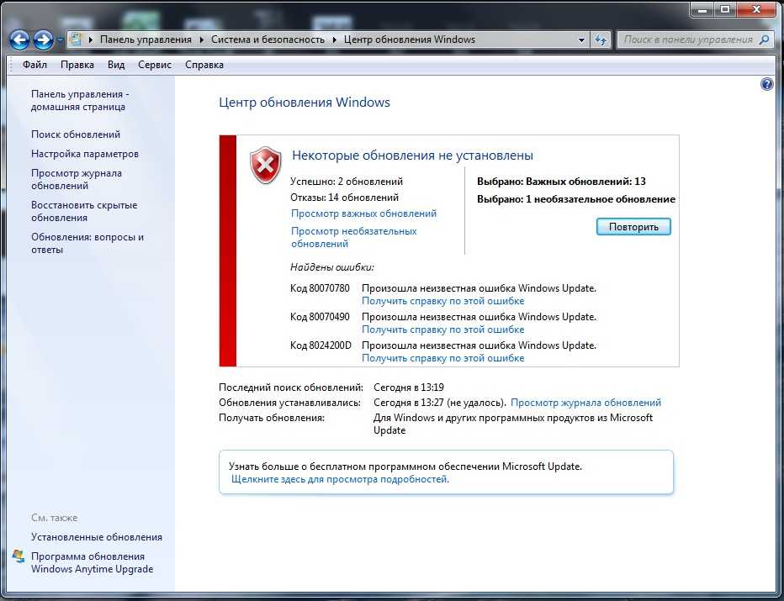This screenshot has height=601, width=784.
Task: Expand the arrow before Панель управления breadcrumb
Action: tap(91, 40)
